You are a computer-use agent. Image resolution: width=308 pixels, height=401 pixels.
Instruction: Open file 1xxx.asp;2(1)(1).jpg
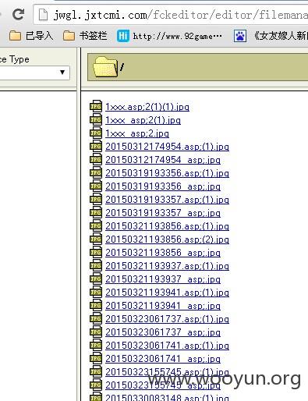coord(147,107)
